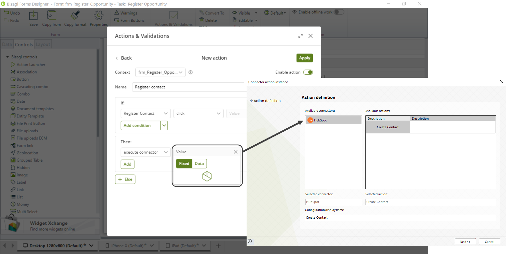This screenshot has width=506, height=254.
Task: Select the Grouped Table control
Action: coord(27,160)
